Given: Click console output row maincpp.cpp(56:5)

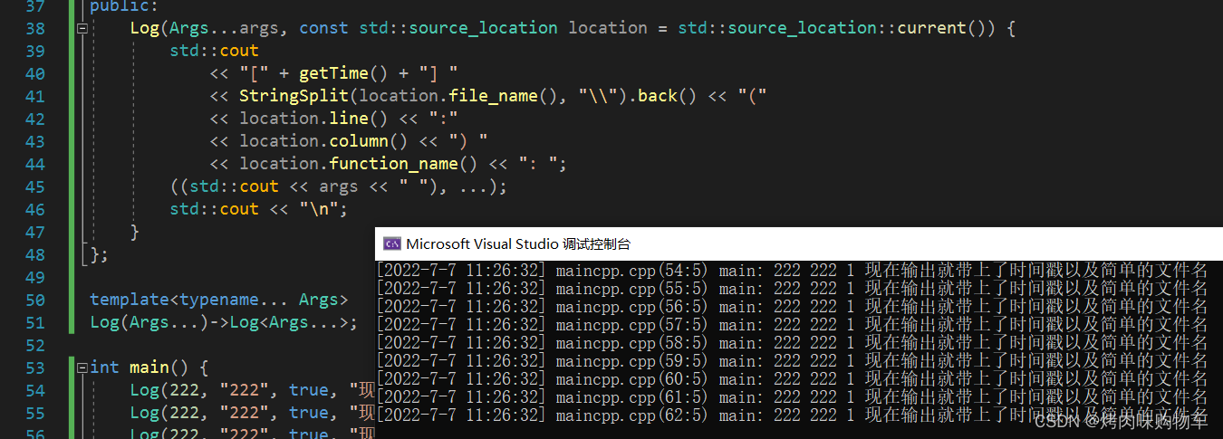Looking at the screenshot, I should 792,307.
